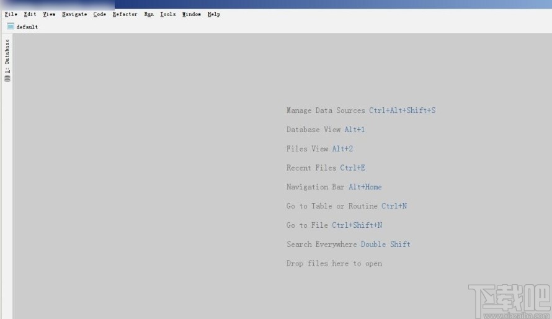Click the Ctrl+Shift+N shortcut text

coord(357,225)
